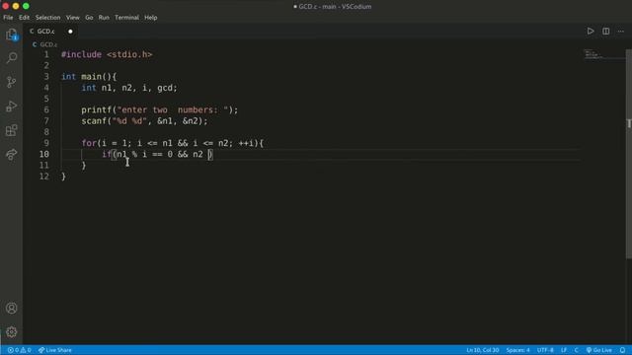Change indentation via Spaces: 4
Viewport: 632px width, 355px height.
coord(517,350)
